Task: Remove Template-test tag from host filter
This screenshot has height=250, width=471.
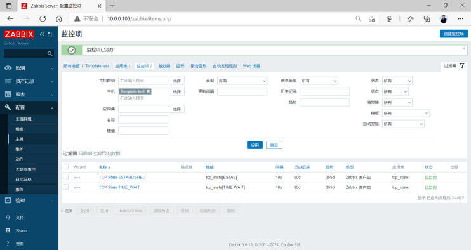Action: [149, 91]
